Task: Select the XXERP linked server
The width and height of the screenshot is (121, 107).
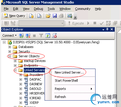Action: pyautogui.click(x=34, y=103)
